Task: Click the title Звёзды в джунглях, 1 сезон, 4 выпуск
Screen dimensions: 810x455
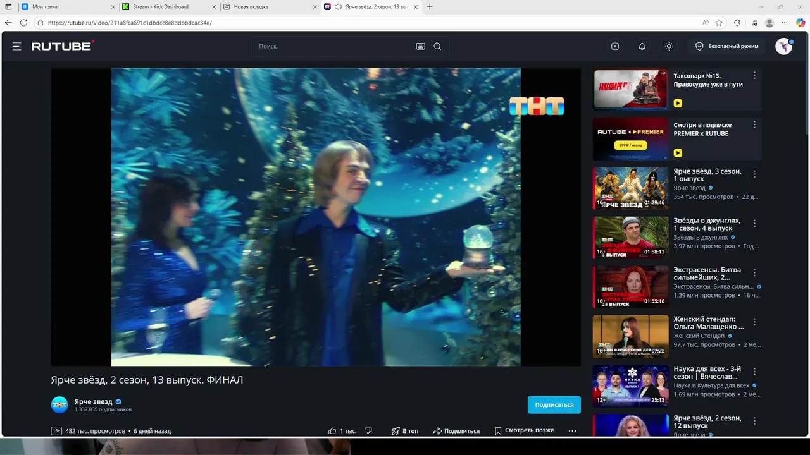Action: point(707,224)
